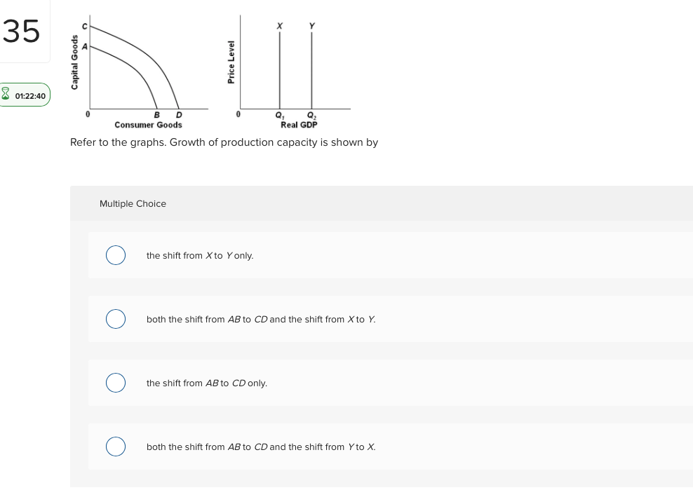Click the Multiple Choice header bar
Screen dimensions: 693x497
[133, 203]
